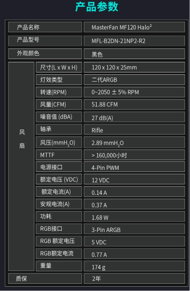Click the 尺寸(L x W x H) label
This screenshot has width=190, height=291.
pyautogui.click(x=59, y=67)
